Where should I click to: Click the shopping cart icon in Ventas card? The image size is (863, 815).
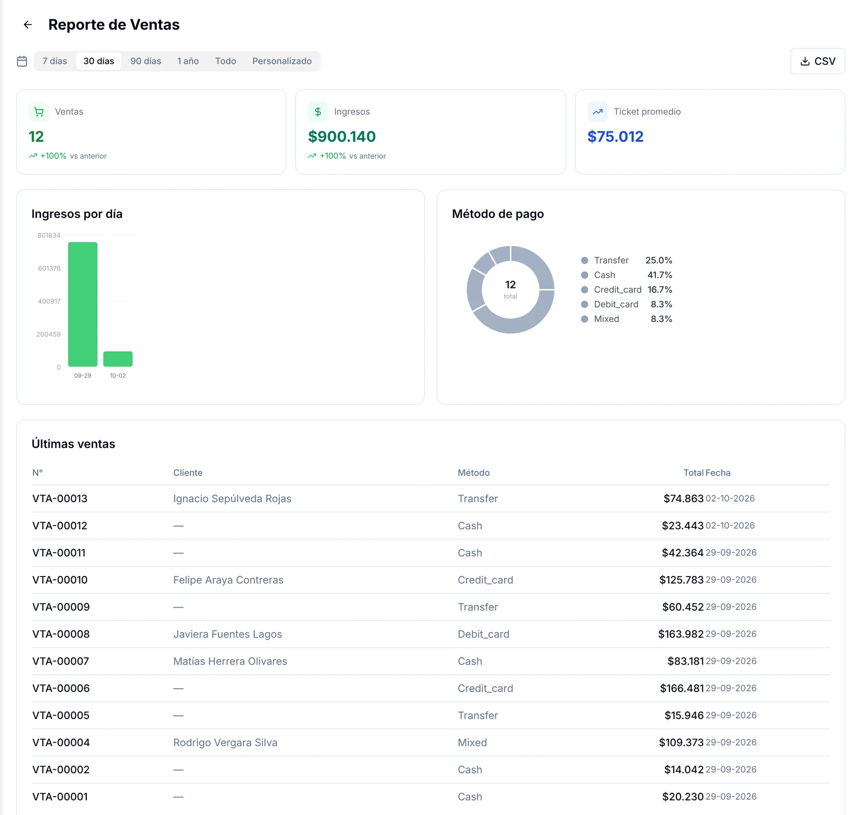coord(39,112)
